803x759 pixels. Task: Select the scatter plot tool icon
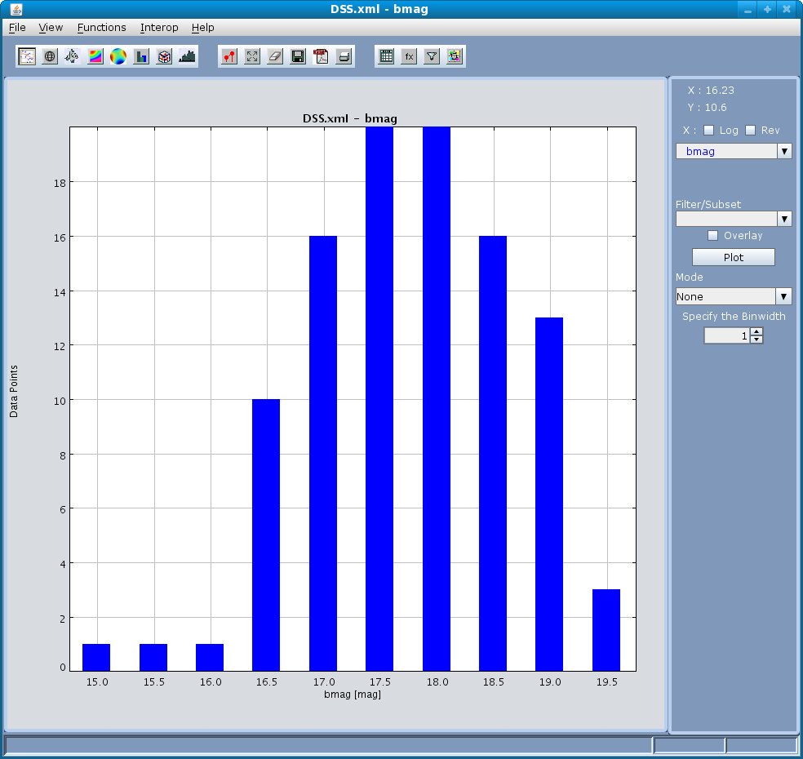tap(27, 57)
